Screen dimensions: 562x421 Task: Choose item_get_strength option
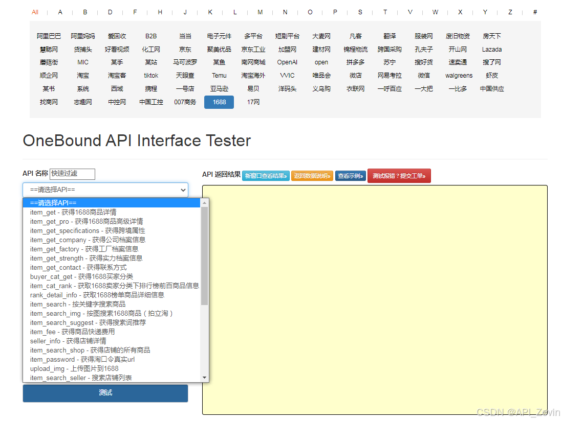click(112, 258)
